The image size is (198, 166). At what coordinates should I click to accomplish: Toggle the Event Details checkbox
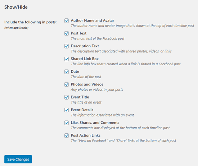click(67, 110)
